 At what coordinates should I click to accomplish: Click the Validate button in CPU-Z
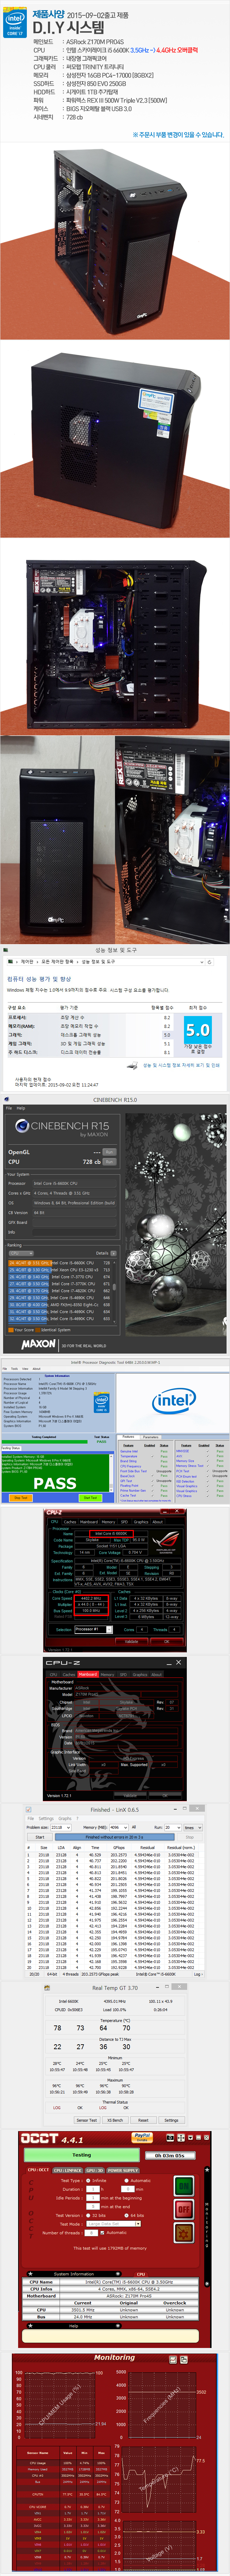point(131,1641)
